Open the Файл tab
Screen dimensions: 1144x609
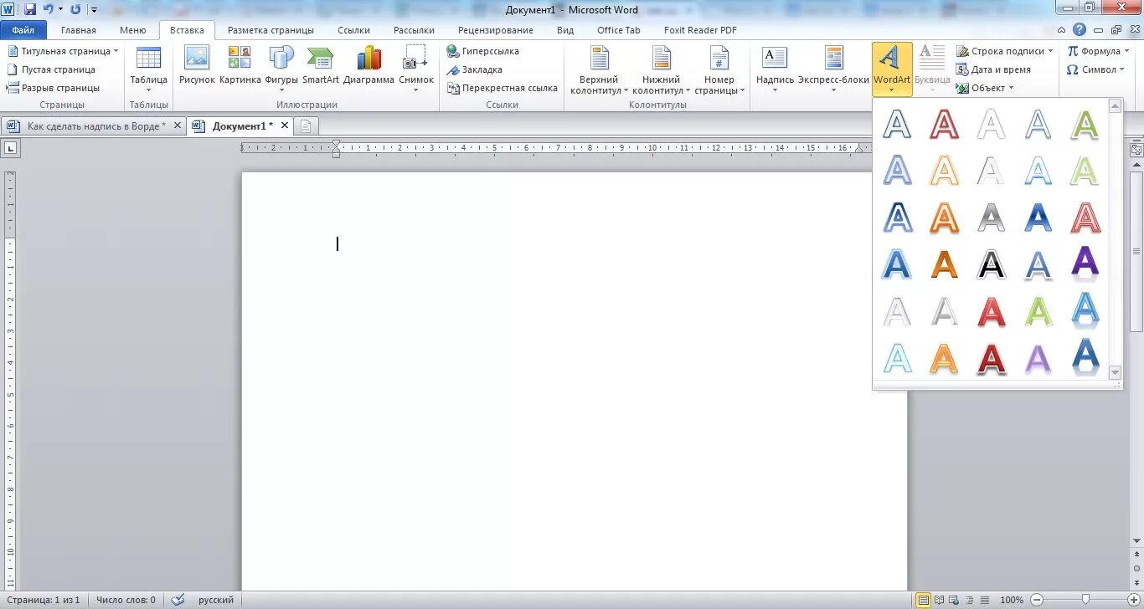tap(23, 30)
